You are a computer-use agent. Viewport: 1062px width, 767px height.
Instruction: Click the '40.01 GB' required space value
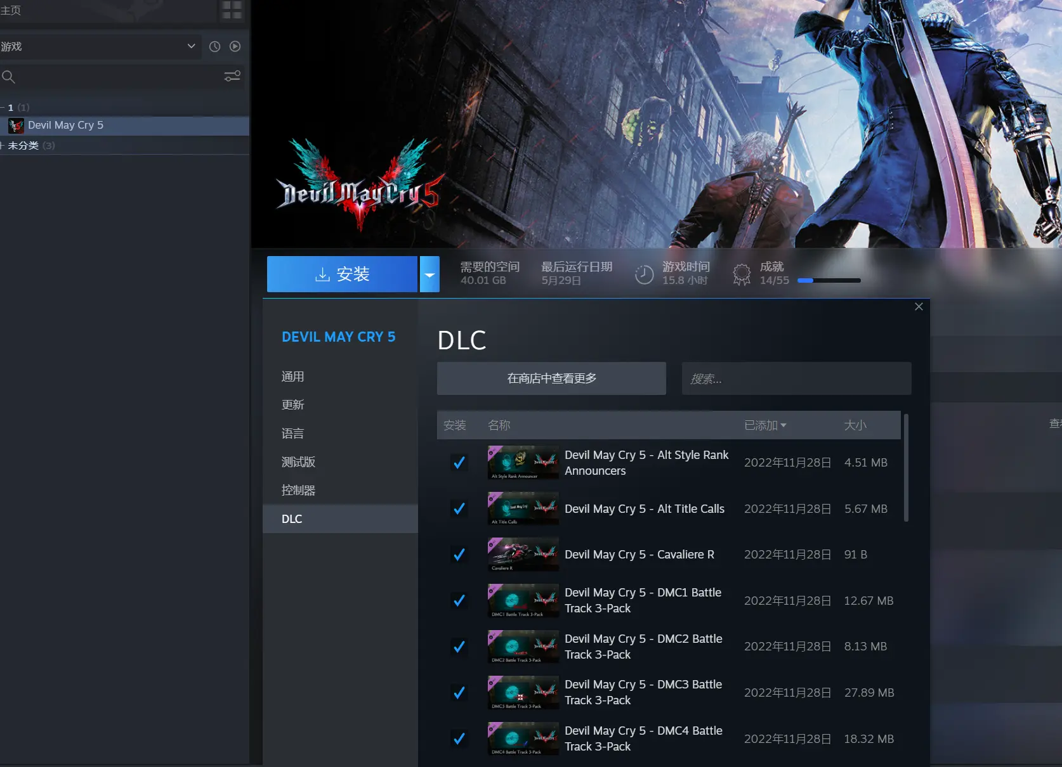point(483,280)
